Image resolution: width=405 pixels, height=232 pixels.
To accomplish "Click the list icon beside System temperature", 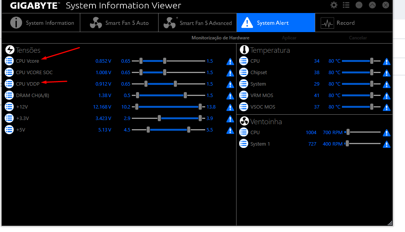I will pyautogui.click(x=243, y=84).
